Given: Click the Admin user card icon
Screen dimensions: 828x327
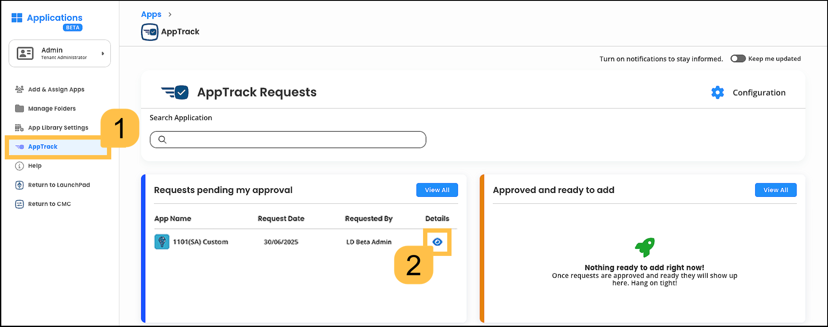Looking at the screenshot, I should (x=25, y=53).
